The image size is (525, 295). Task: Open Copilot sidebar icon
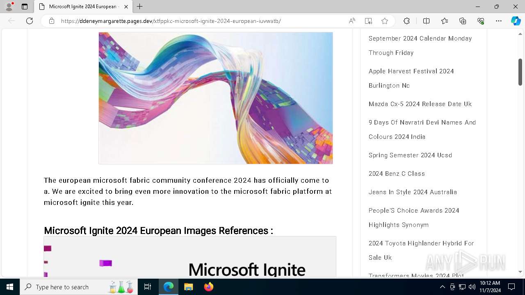coord(516,21)
